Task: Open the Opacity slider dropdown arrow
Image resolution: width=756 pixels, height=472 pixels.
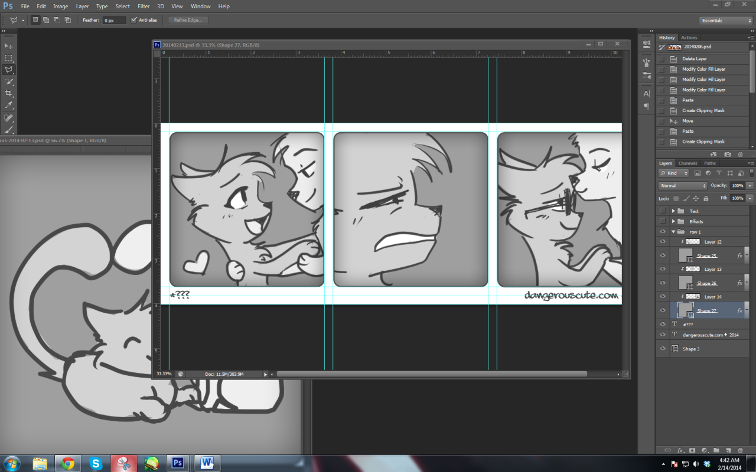Action: pos(750,185)
